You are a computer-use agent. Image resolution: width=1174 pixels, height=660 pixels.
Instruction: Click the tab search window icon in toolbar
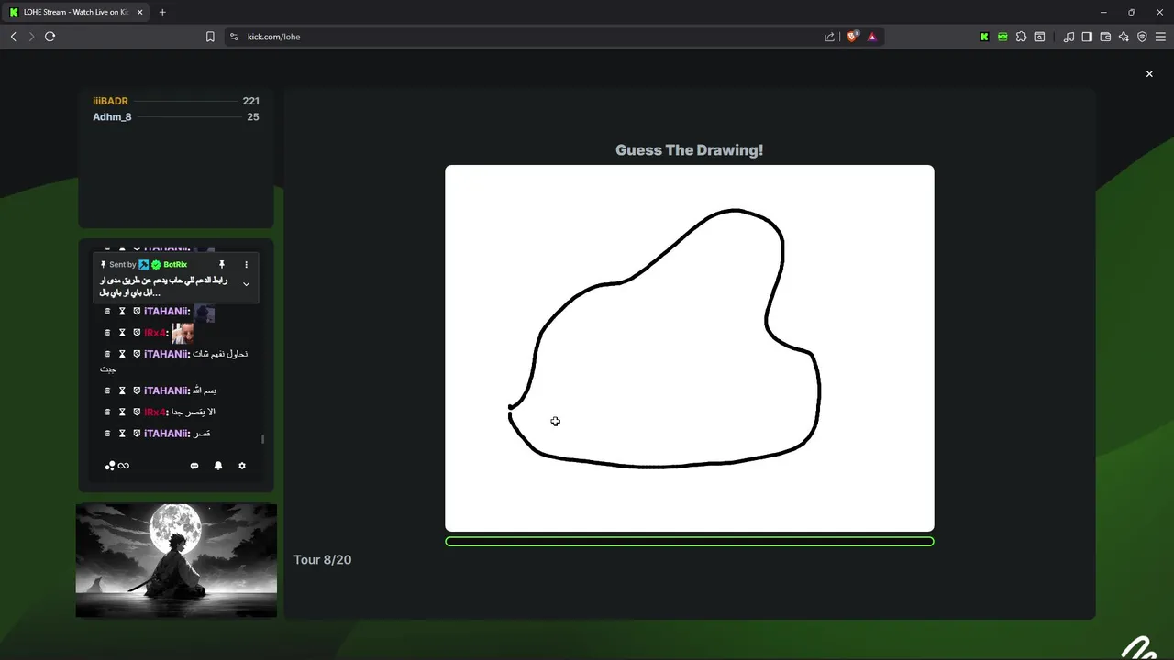pos(1039,37)
